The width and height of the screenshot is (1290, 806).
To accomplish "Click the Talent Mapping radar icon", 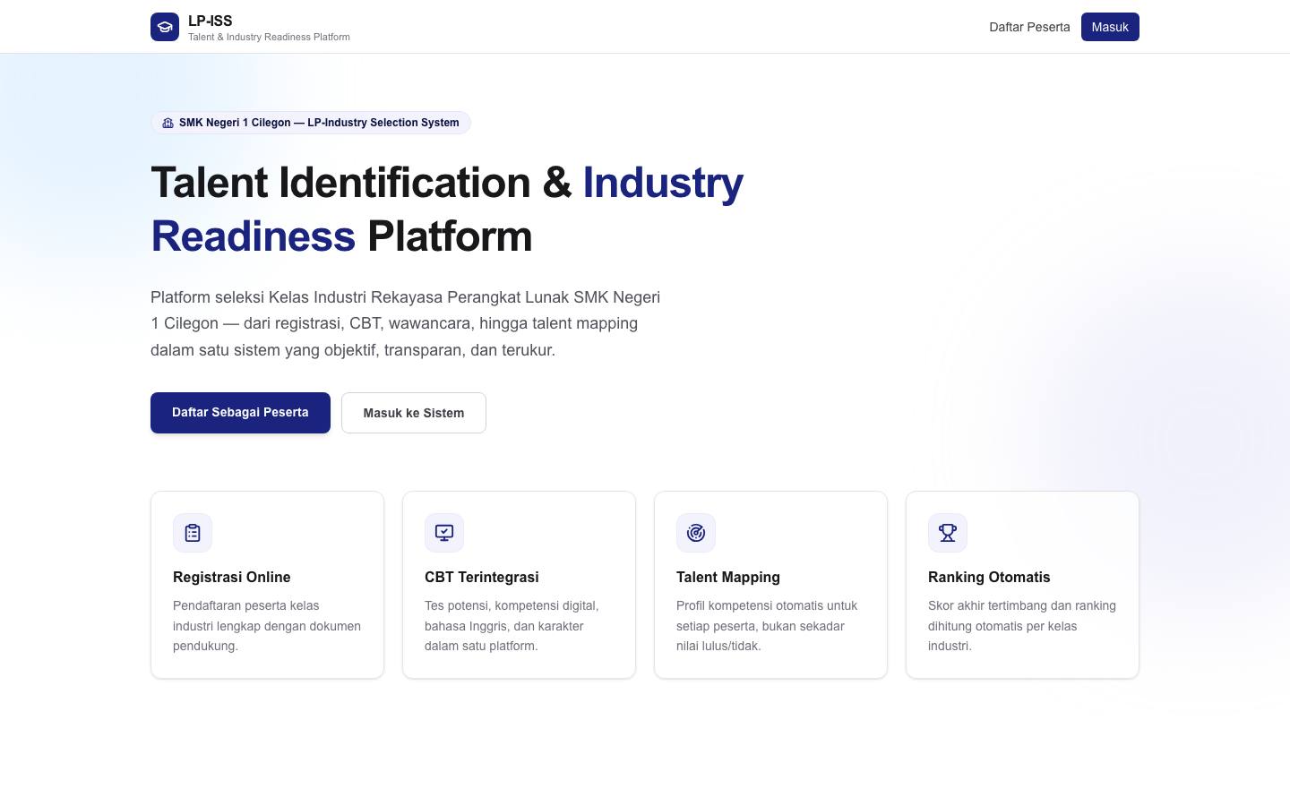I will (696, 533).
